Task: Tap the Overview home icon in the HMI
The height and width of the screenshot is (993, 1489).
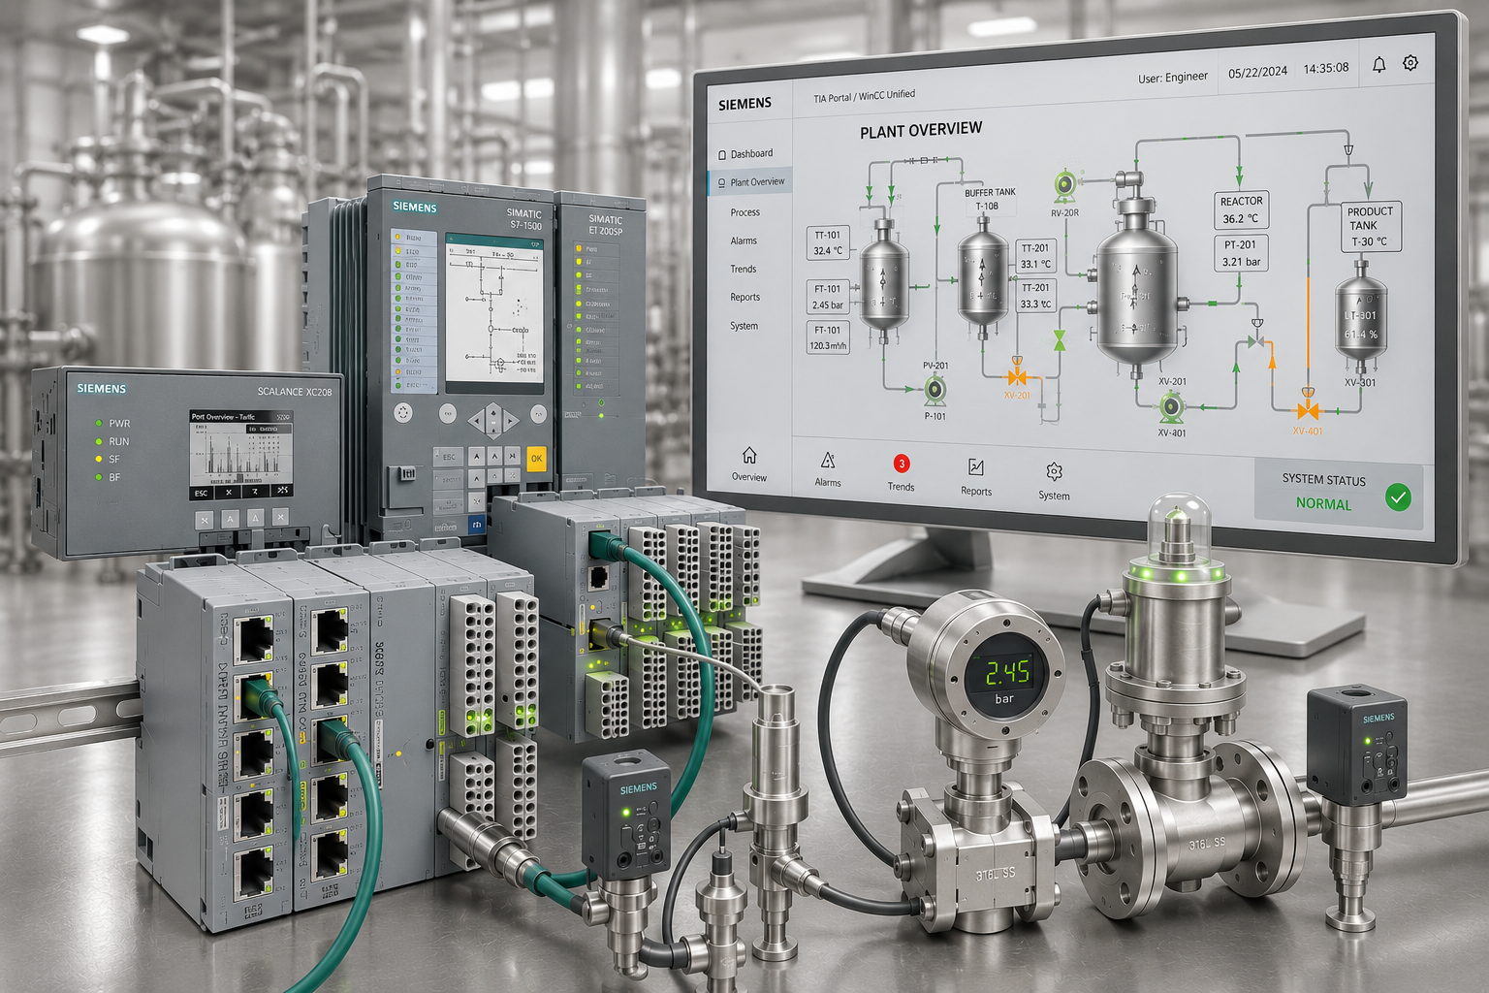Action: [749, 455]
